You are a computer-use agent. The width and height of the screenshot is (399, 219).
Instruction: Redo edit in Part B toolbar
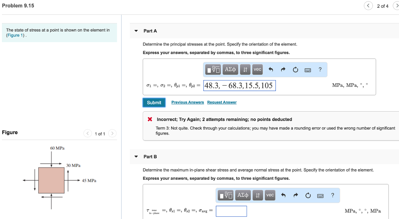click(295, 195)
